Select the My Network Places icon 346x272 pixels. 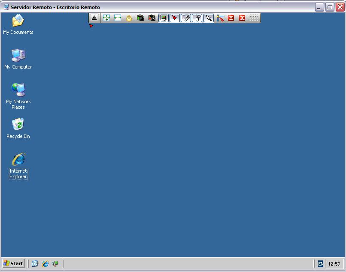click(18, 96)
